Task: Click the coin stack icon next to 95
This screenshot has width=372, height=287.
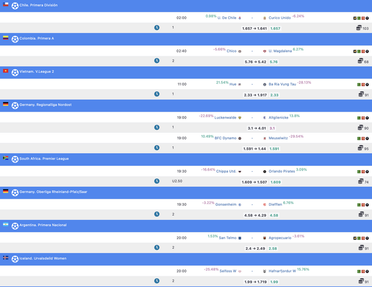Action: coord(360,148)
